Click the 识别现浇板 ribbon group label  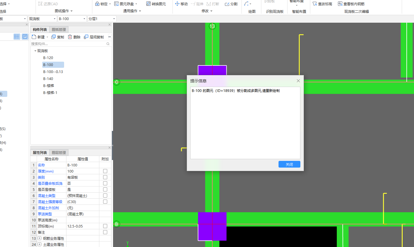pos(275,11)
